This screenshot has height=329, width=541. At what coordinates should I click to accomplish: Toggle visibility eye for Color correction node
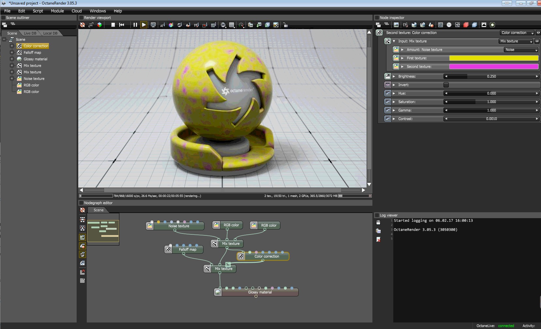pos(538,33)
